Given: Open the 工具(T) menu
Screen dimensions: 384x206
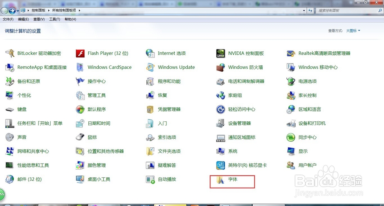Looking at the screenshot, I should [x=55, y=19].
